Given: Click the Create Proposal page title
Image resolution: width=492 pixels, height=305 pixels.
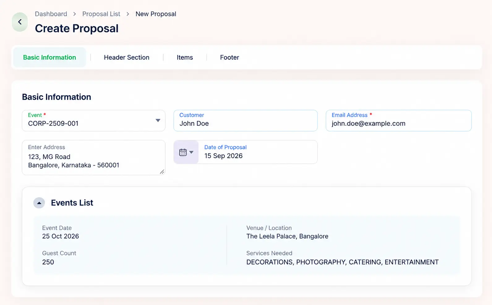Looking at the screenshot, I should [77, 28].
